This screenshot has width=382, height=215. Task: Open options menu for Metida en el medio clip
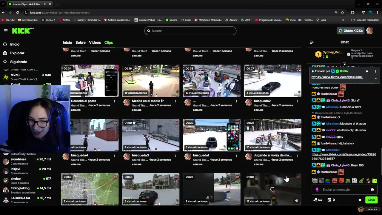[175, 101]
